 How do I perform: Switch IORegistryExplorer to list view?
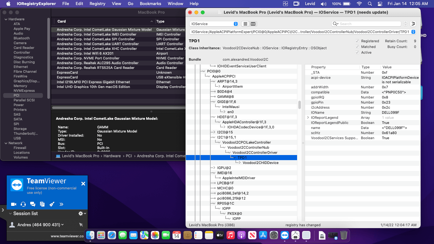(245, 24)
